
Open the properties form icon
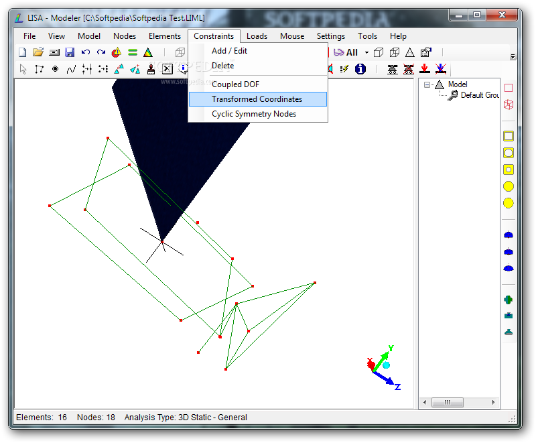(x=425, y=52)
